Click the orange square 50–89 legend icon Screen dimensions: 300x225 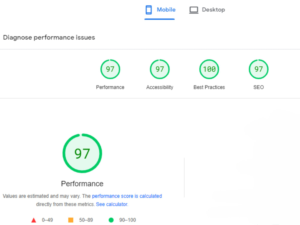point(71,220)
